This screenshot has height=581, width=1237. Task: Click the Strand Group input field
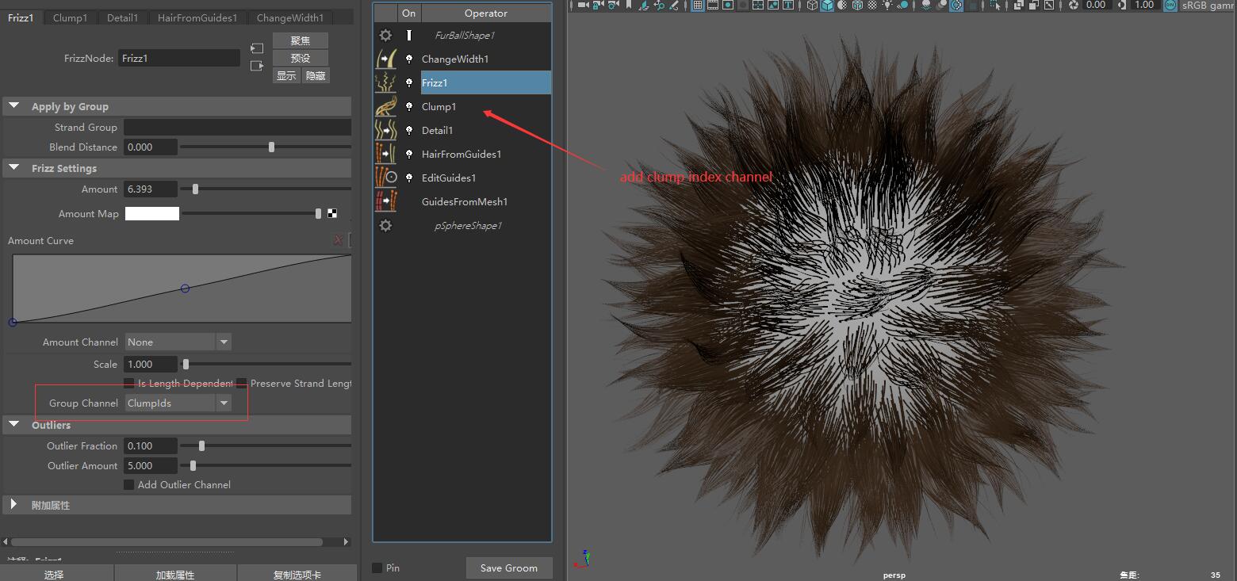tap(237, 128)
